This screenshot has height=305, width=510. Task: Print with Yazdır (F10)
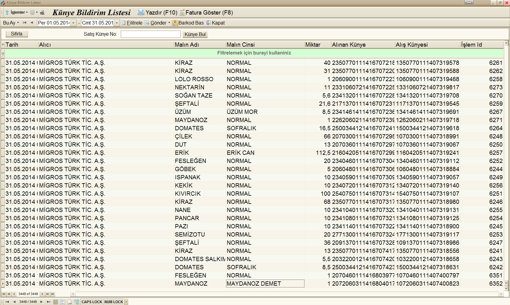click(x=157, y=12)
